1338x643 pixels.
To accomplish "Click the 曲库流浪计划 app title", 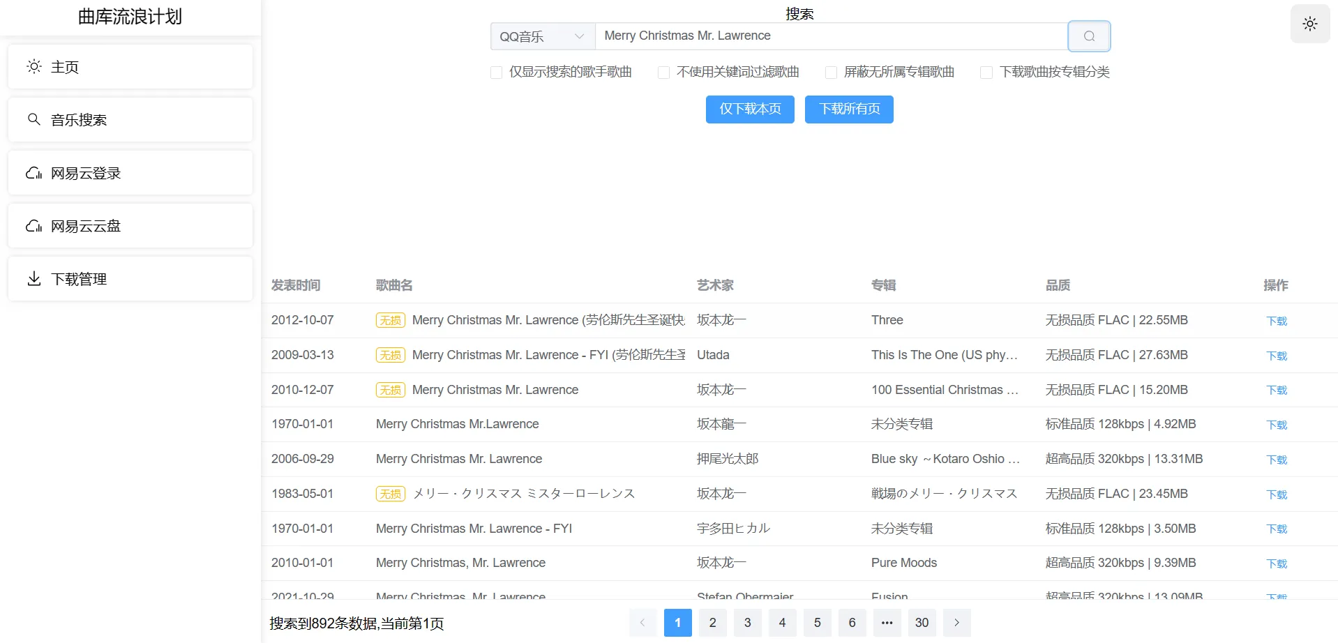I will [x=130, y=17].
